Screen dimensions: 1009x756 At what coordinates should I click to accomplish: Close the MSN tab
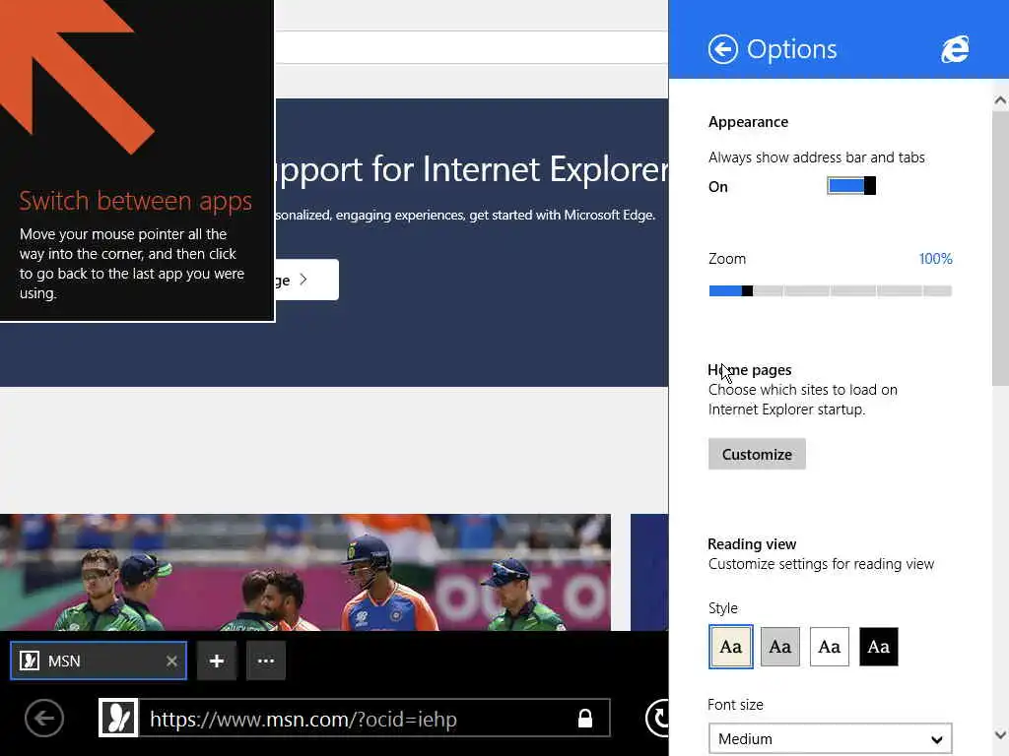point(171,661)
